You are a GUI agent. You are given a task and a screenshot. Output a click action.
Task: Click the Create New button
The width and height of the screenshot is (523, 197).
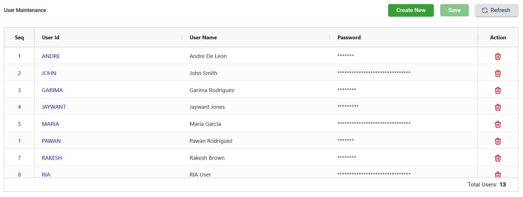pos(411,10)
